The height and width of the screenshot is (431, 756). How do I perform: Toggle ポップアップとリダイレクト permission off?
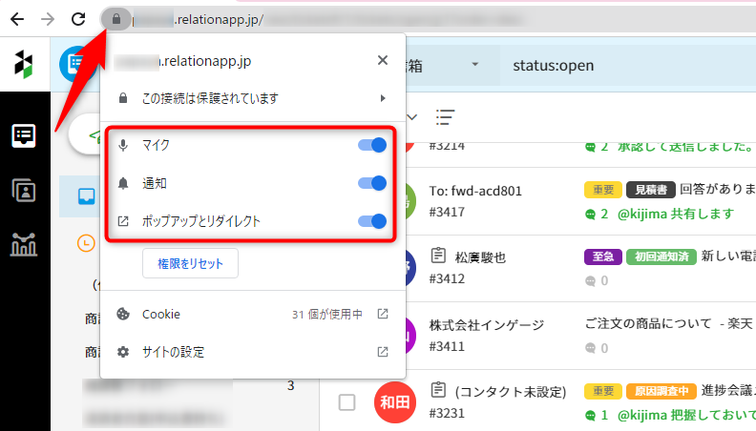(371, 221)
